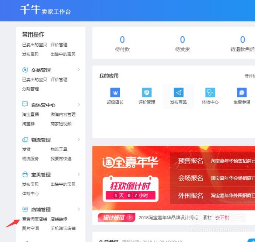The width and height of the screenshot is (255, 242).
Task: Open 物流工具 link
Action: [x=59, y=149]
